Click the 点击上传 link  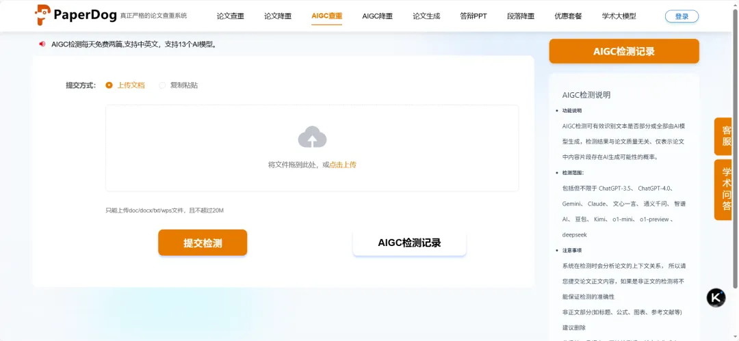(343, 165)
